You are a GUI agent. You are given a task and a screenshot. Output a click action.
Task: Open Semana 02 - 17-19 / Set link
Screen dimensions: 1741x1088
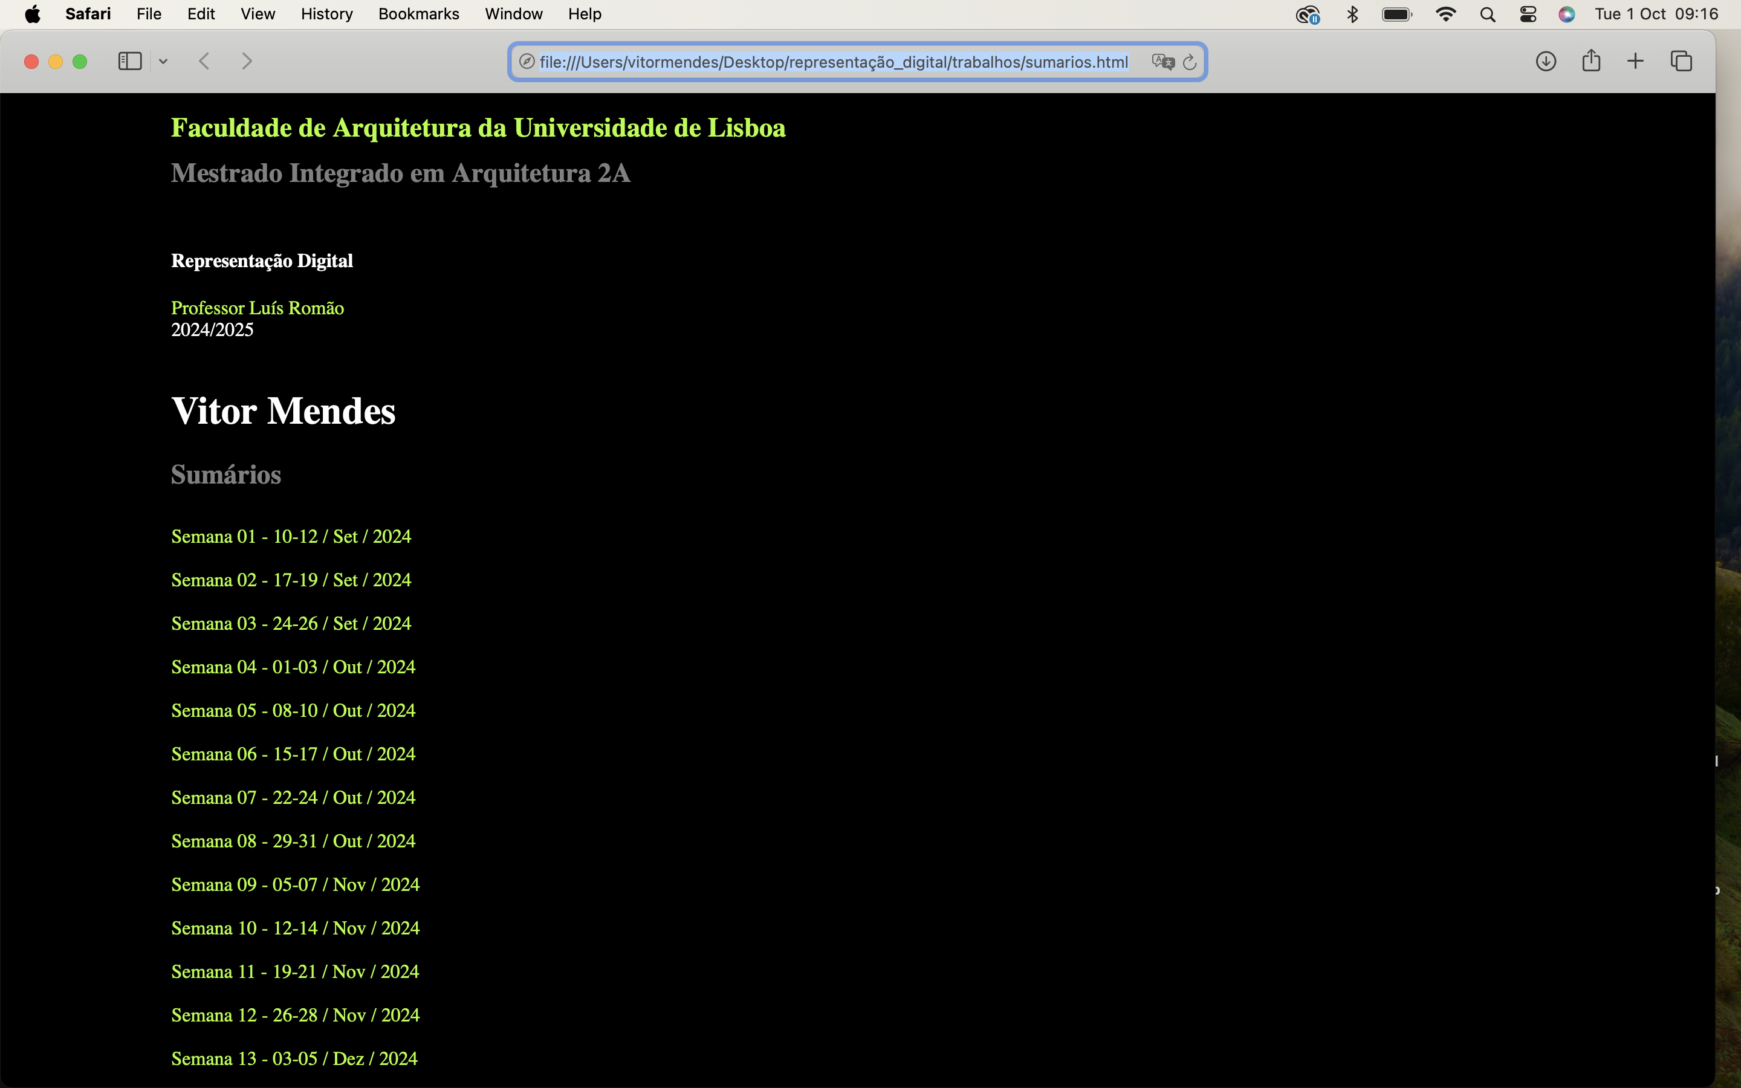[291, 580]
